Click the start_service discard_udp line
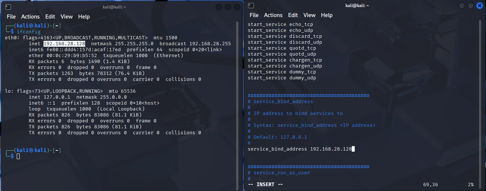This screenshot has width=486, height=191. 285,42
